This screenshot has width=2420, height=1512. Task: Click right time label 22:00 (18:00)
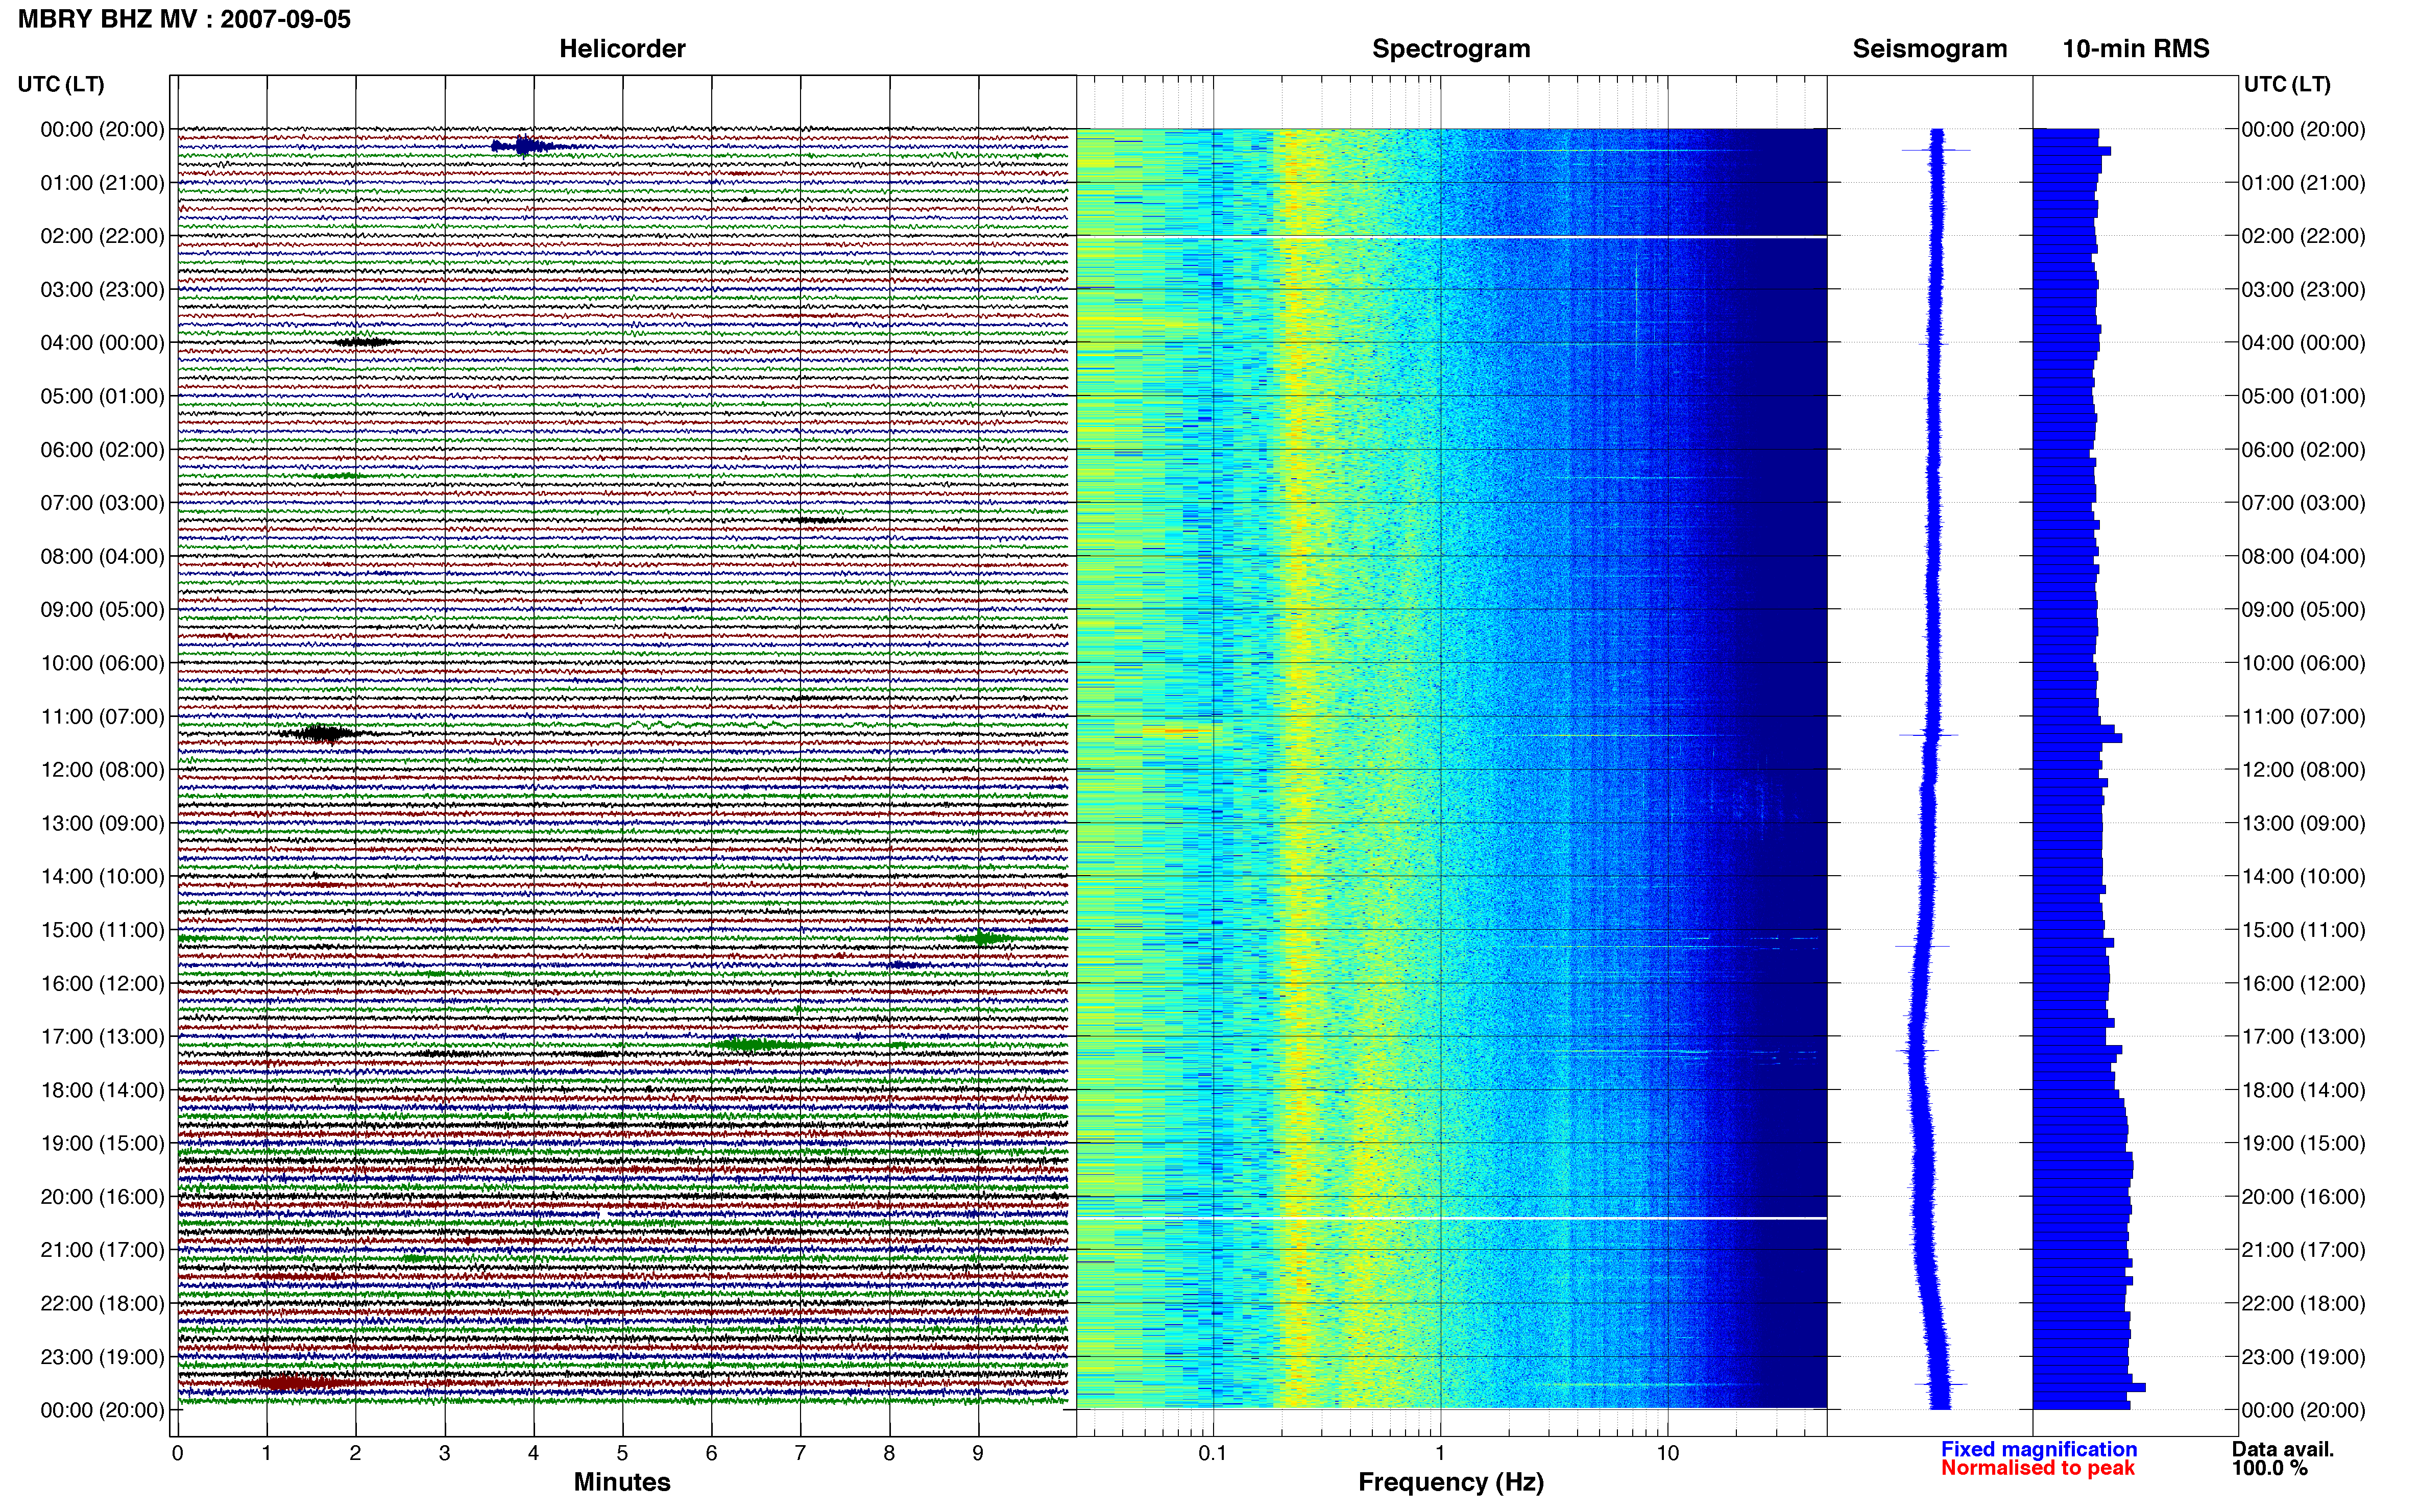coord(2303,1304)
